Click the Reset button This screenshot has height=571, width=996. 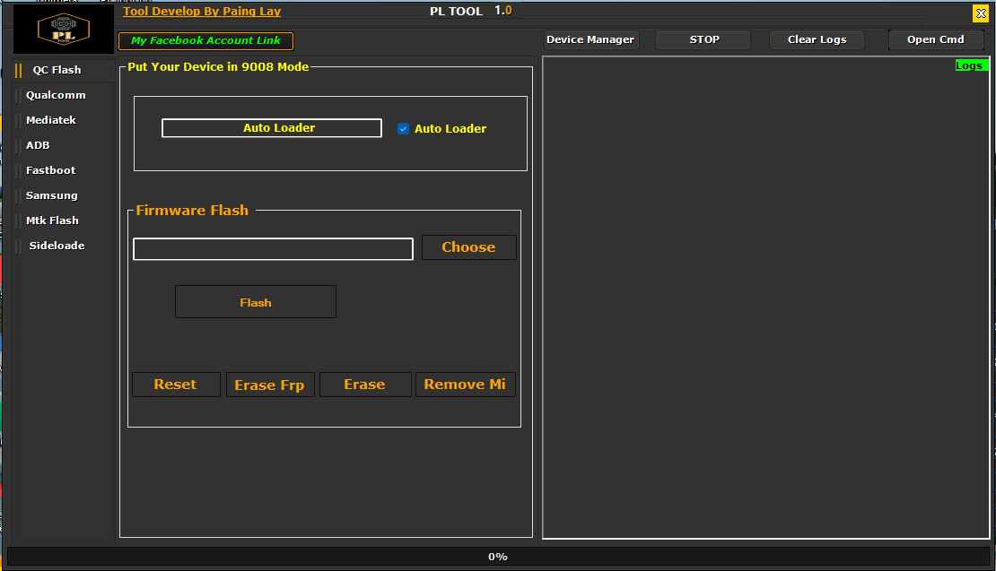coord(176,384)
